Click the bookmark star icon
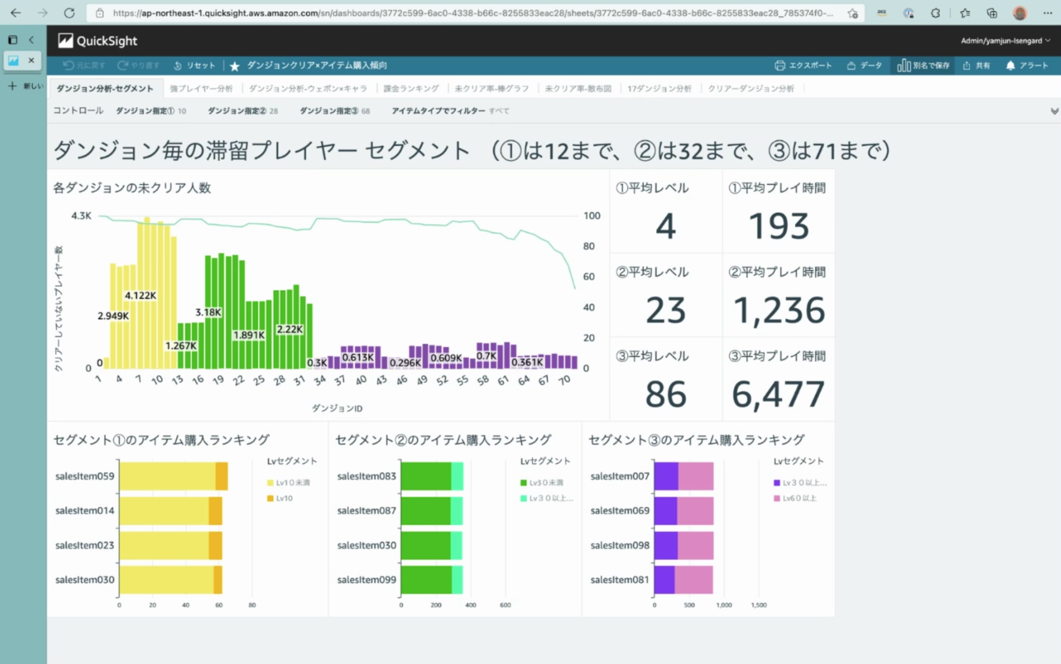This screenshot has height=664, width=1061. (235, 66)
